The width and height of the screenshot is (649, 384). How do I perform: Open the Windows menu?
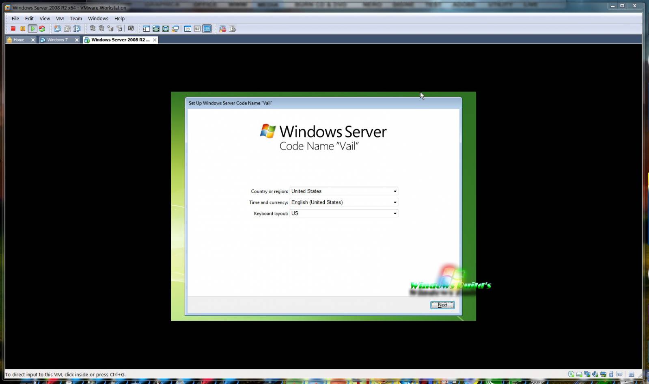[x=98, y=19]
